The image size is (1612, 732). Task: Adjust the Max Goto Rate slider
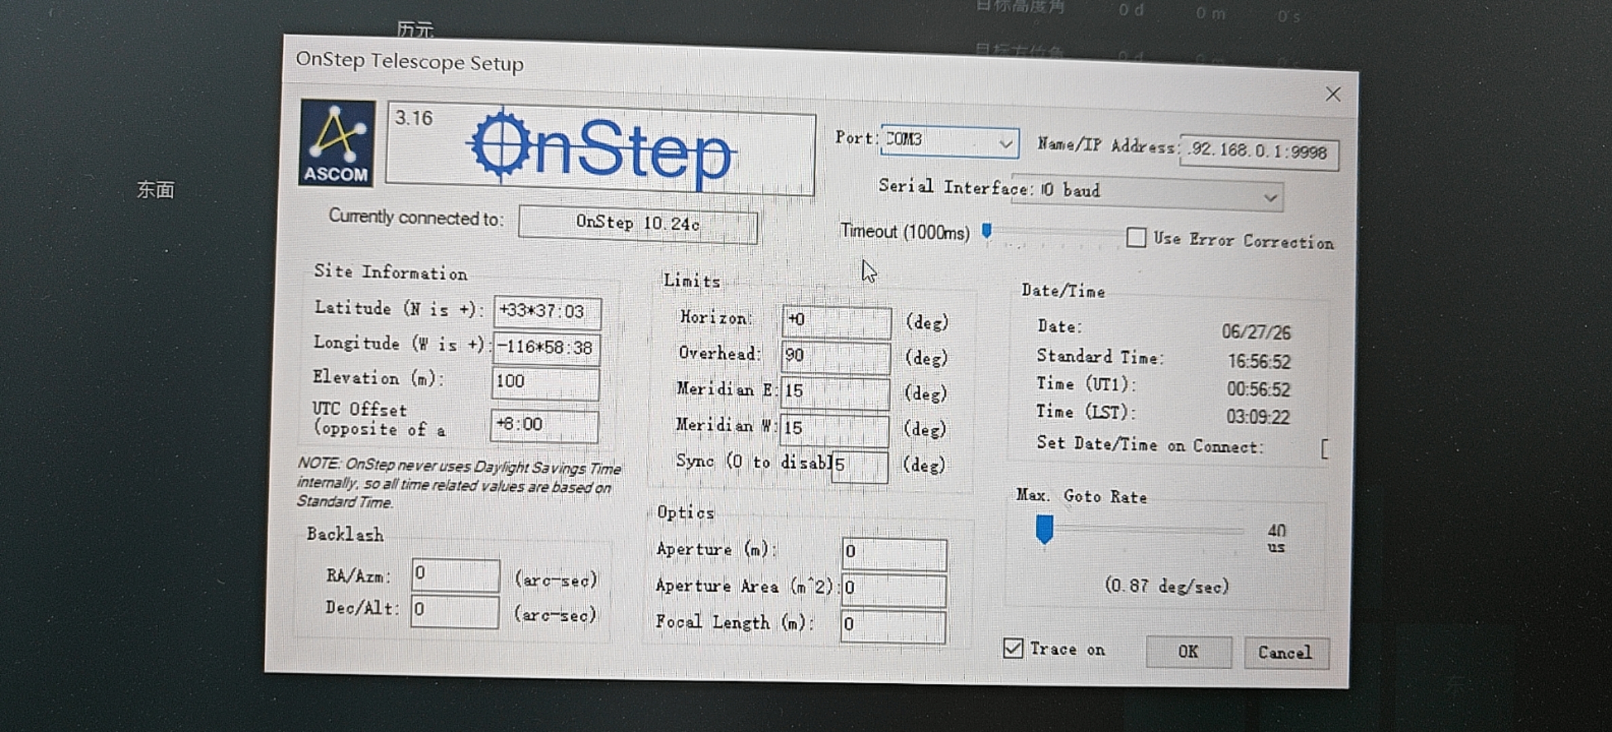(1044, 529)
